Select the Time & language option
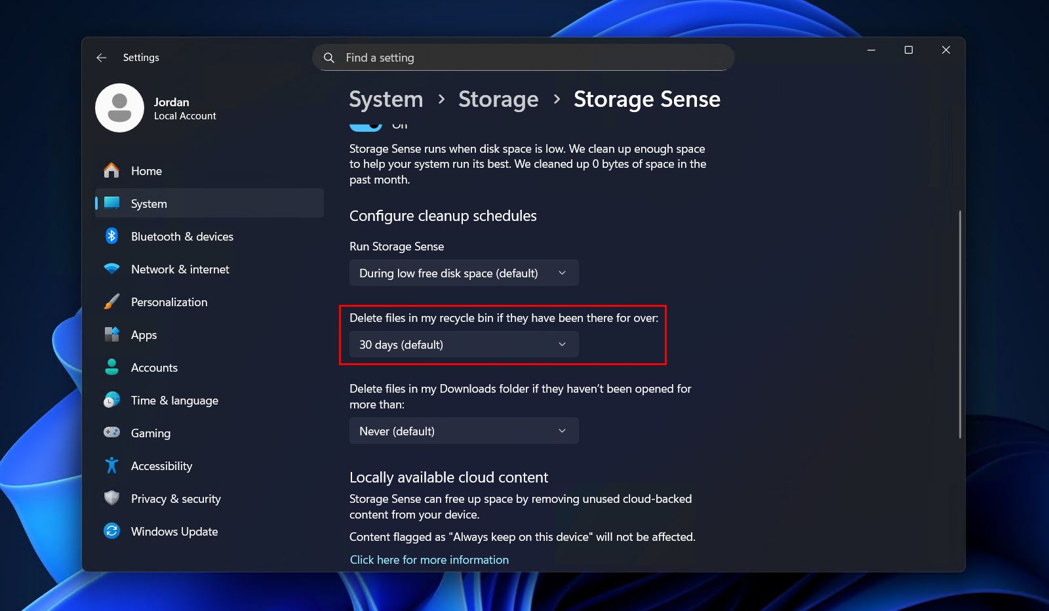The image size is (1049, 611). click(x=174, y=400)
